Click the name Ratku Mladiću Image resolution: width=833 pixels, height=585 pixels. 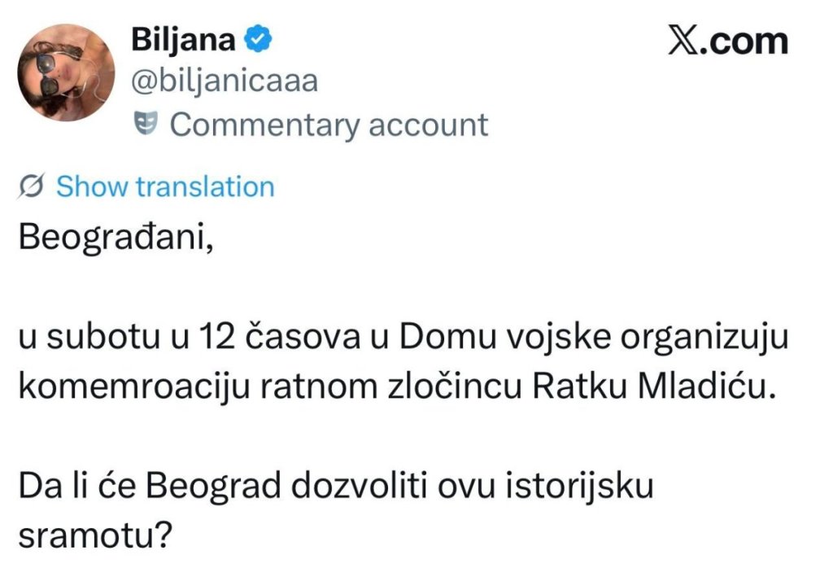[651, 386]
